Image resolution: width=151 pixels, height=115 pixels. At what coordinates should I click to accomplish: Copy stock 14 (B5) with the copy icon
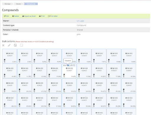74,65
